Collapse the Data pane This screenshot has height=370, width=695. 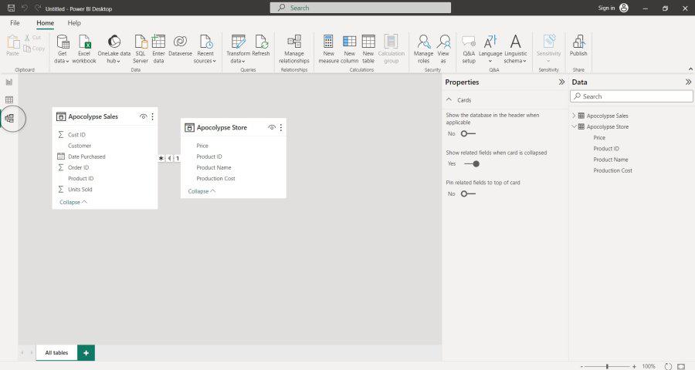[688, 82]
